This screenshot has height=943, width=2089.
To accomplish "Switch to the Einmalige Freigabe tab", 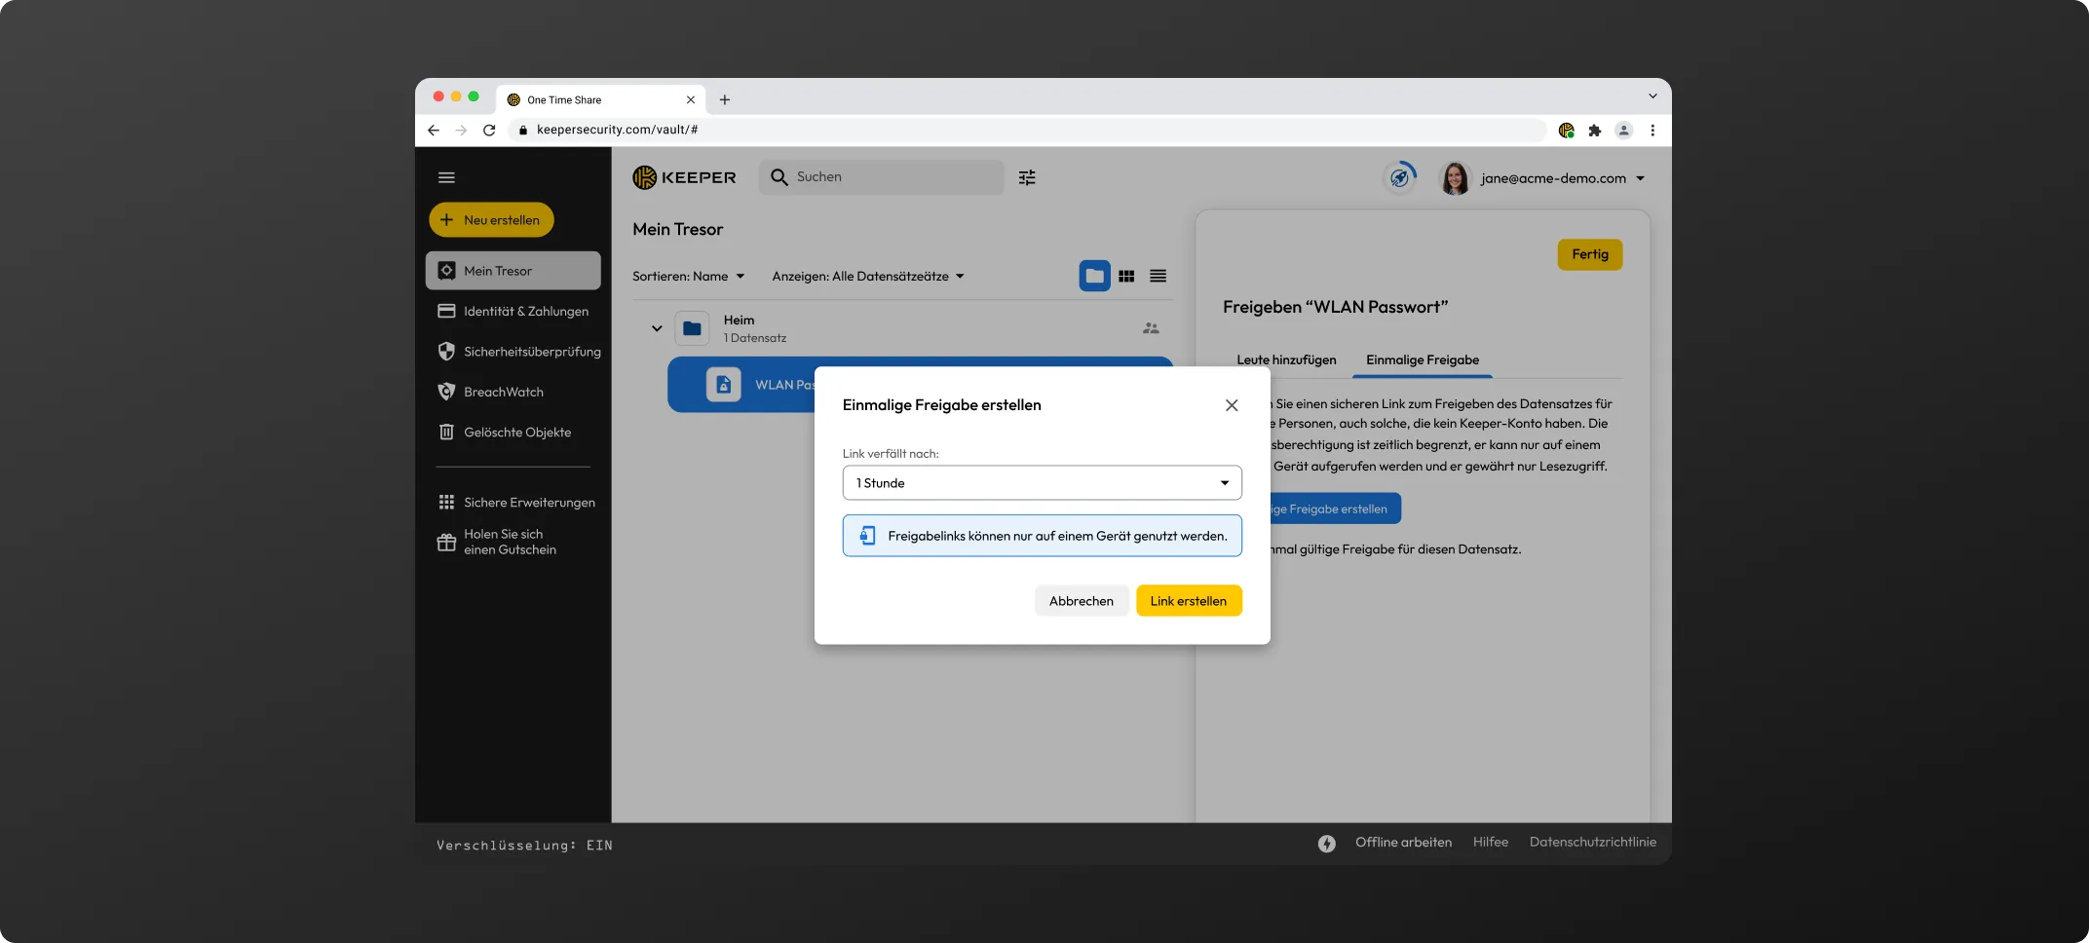I will [x=1422, y=360].
